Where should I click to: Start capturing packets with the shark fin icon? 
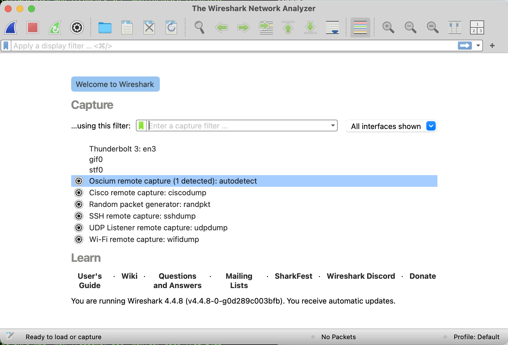11,27
